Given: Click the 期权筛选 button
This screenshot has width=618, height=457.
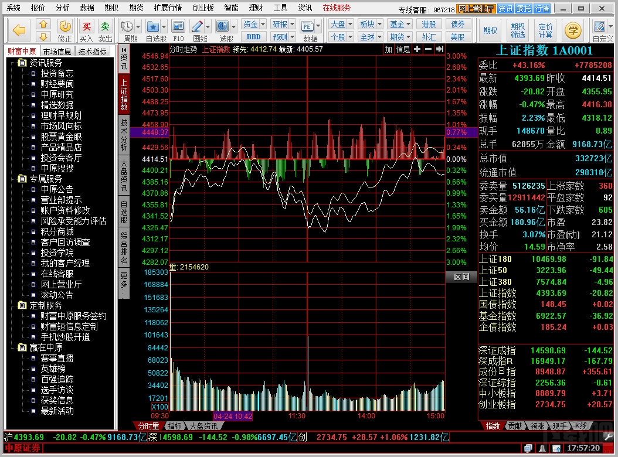Looking at the screenshot, I should click(518, 30).
